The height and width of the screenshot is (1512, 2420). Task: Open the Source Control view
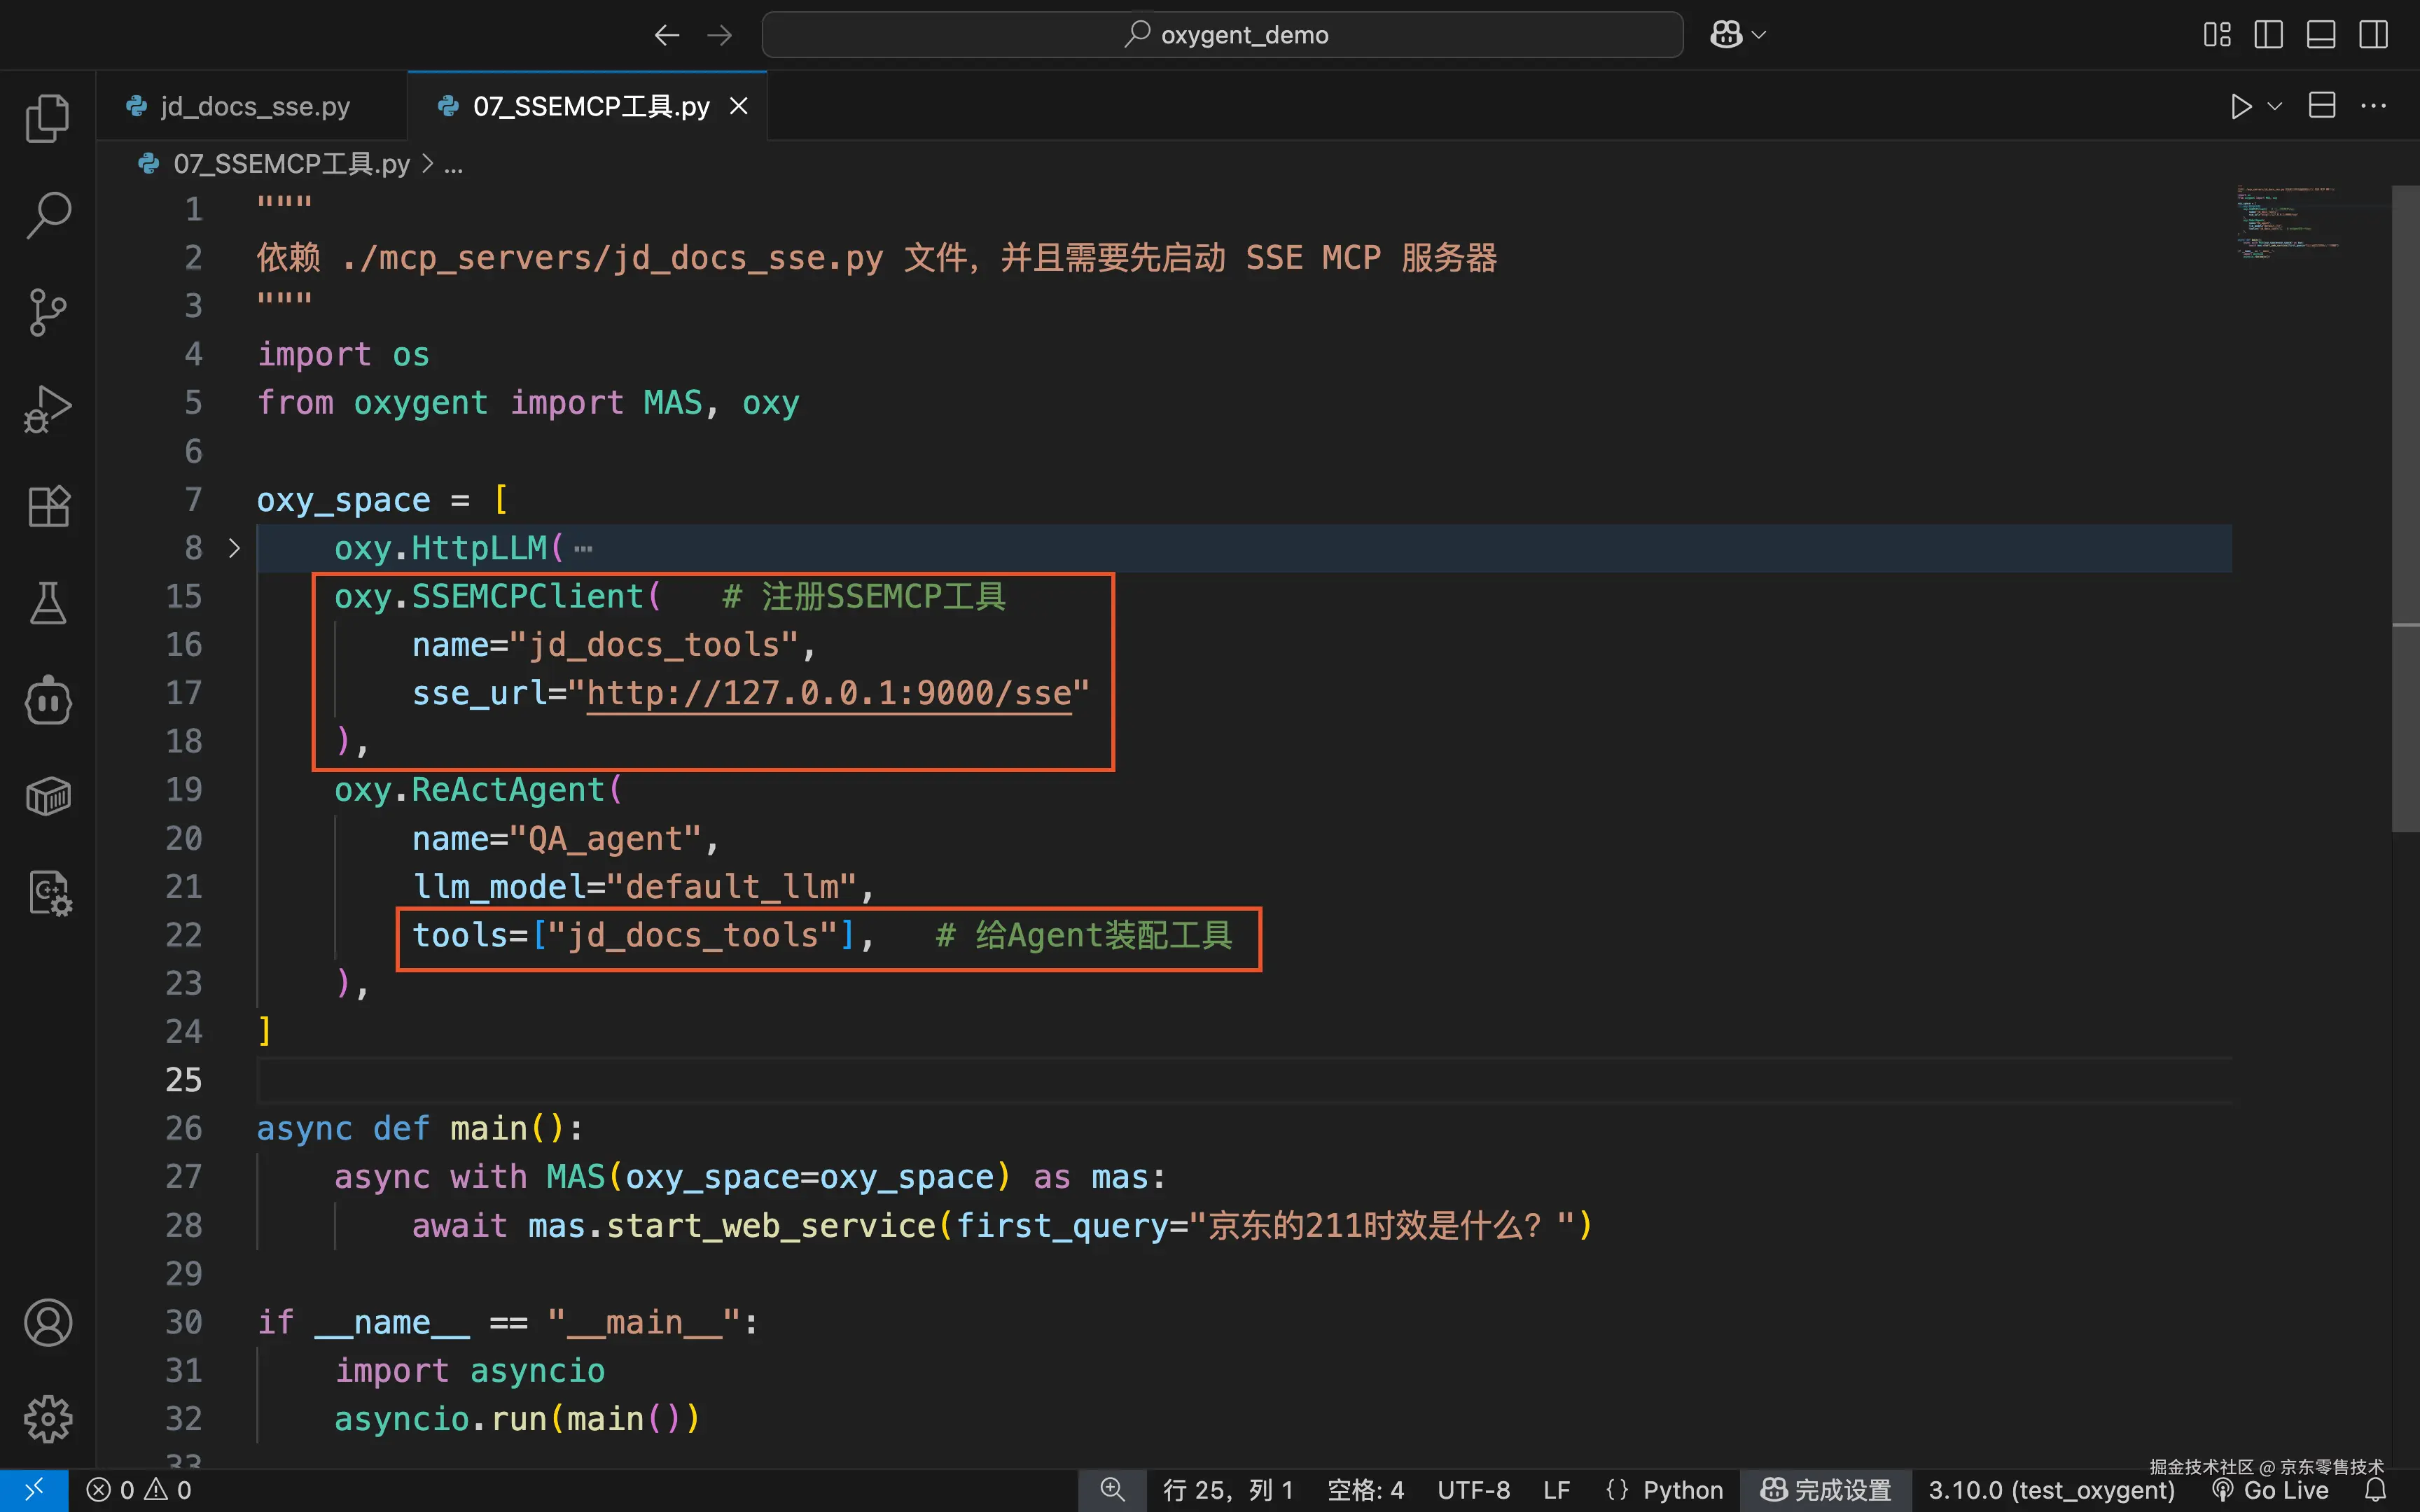pyautogui.click(x=47, y=312)
